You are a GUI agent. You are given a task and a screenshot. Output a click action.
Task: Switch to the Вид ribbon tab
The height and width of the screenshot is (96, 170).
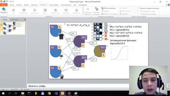coord(75,5)
